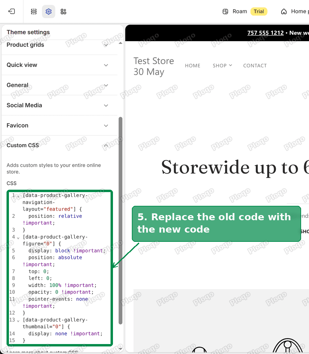
Task: Click the 'position: relative' code line
Action: tap(55, 216)
